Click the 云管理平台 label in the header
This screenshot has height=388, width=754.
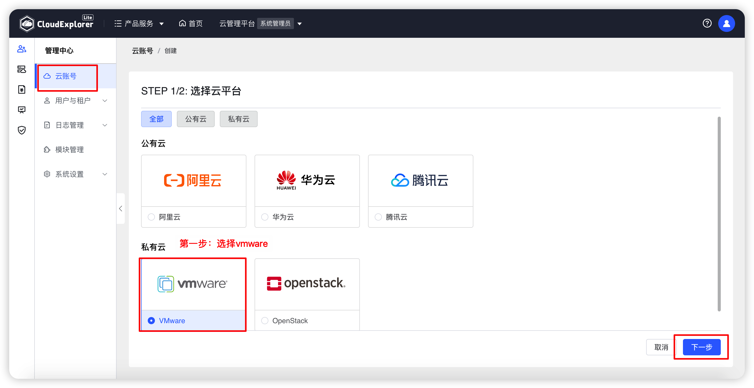pos(237,23)
